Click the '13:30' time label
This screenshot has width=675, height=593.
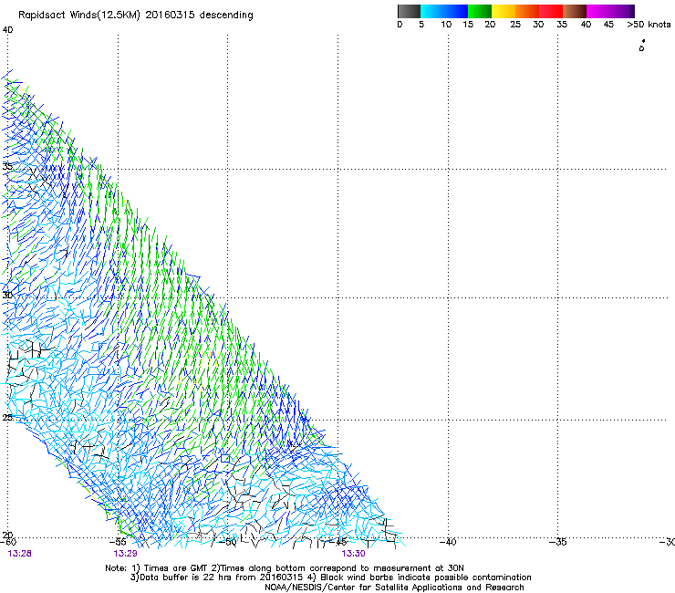[353, 554]
